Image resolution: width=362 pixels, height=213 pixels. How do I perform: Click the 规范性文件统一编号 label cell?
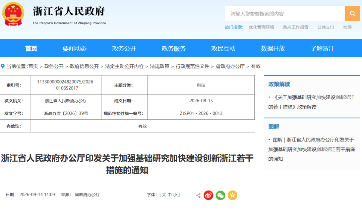tap(125, 113)
